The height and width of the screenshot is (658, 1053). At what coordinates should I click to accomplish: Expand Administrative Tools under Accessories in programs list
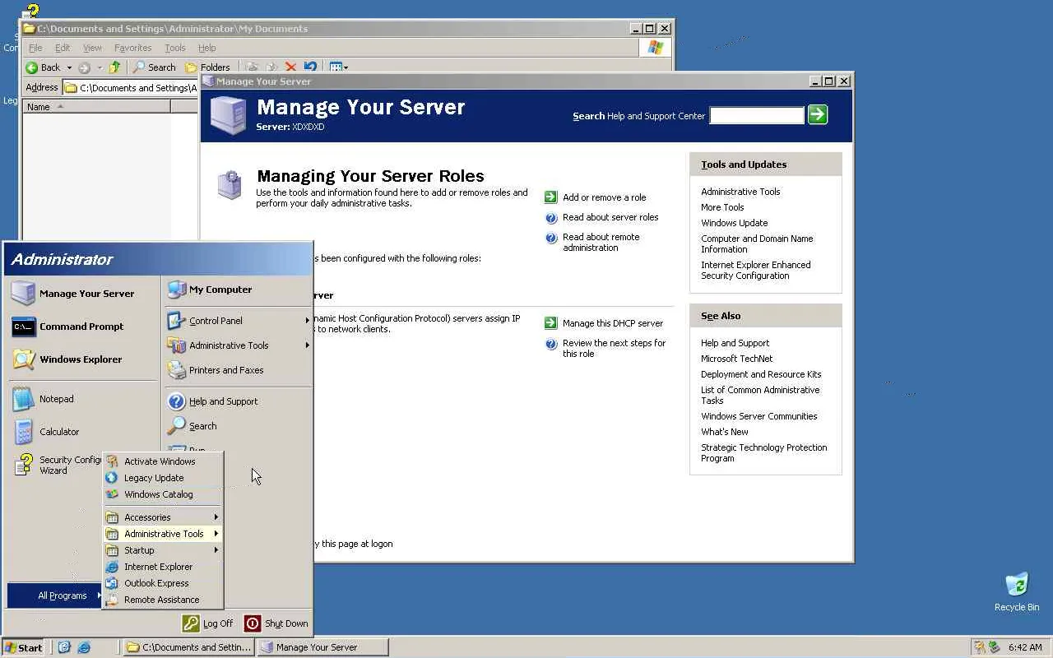tap(162, 534)
